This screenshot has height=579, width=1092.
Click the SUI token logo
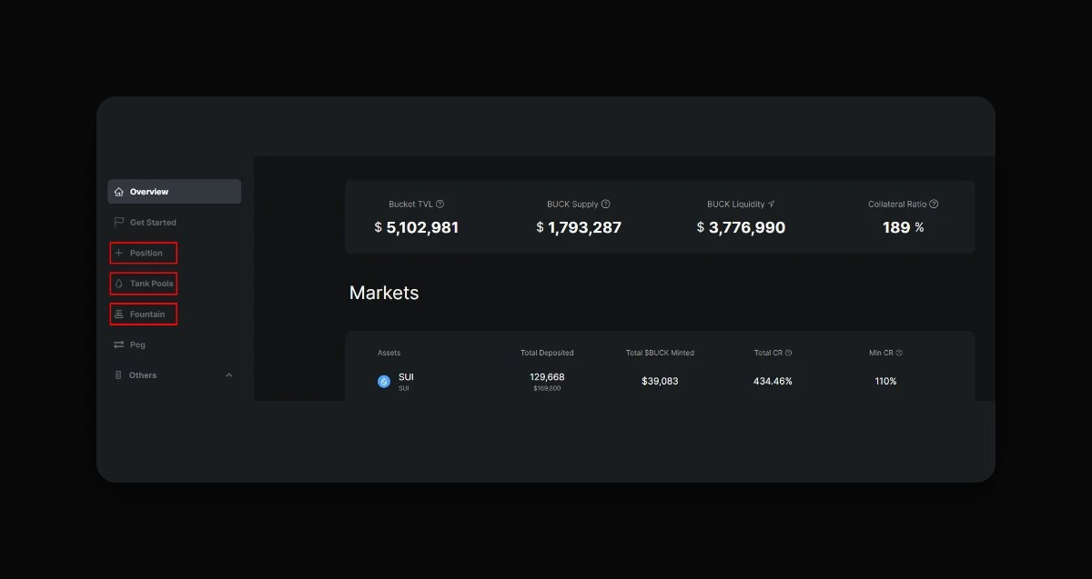(384, 382)
